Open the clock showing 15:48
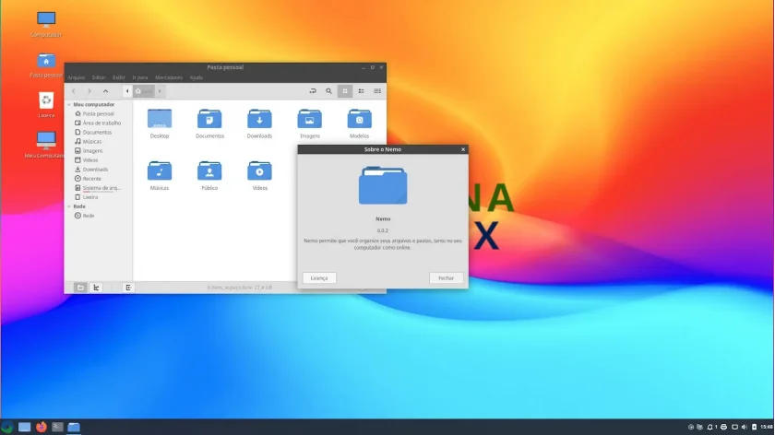The height and width of the screenshot is (435, 775). 767,427
